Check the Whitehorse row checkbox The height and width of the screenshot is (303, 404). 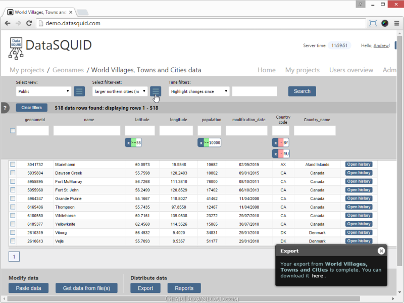coord(13,216)
